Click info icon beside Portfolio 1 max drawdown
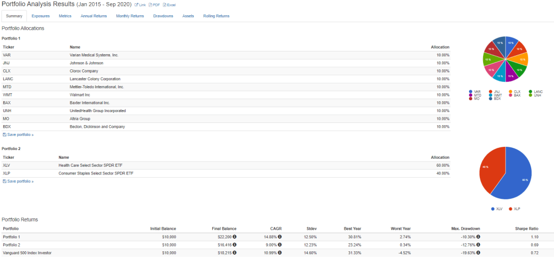Viewport: 554px width, 260px height. tap(478, 237)
